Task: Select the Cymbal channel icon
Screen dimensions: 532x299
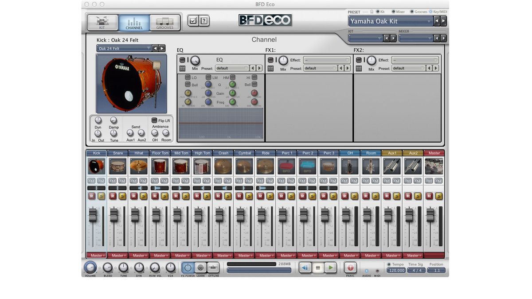Action: click(x=244, y=167)
